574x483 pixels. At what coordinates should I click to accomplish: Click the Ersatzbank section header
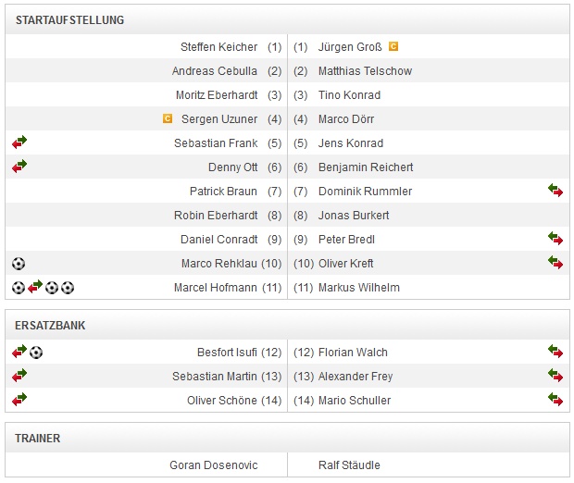[51, 326]
